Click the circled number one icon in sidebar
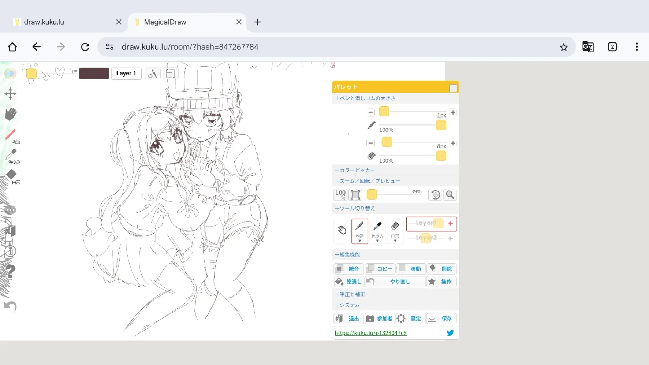This screenshot has height=365, width=649. coord(10,252)
